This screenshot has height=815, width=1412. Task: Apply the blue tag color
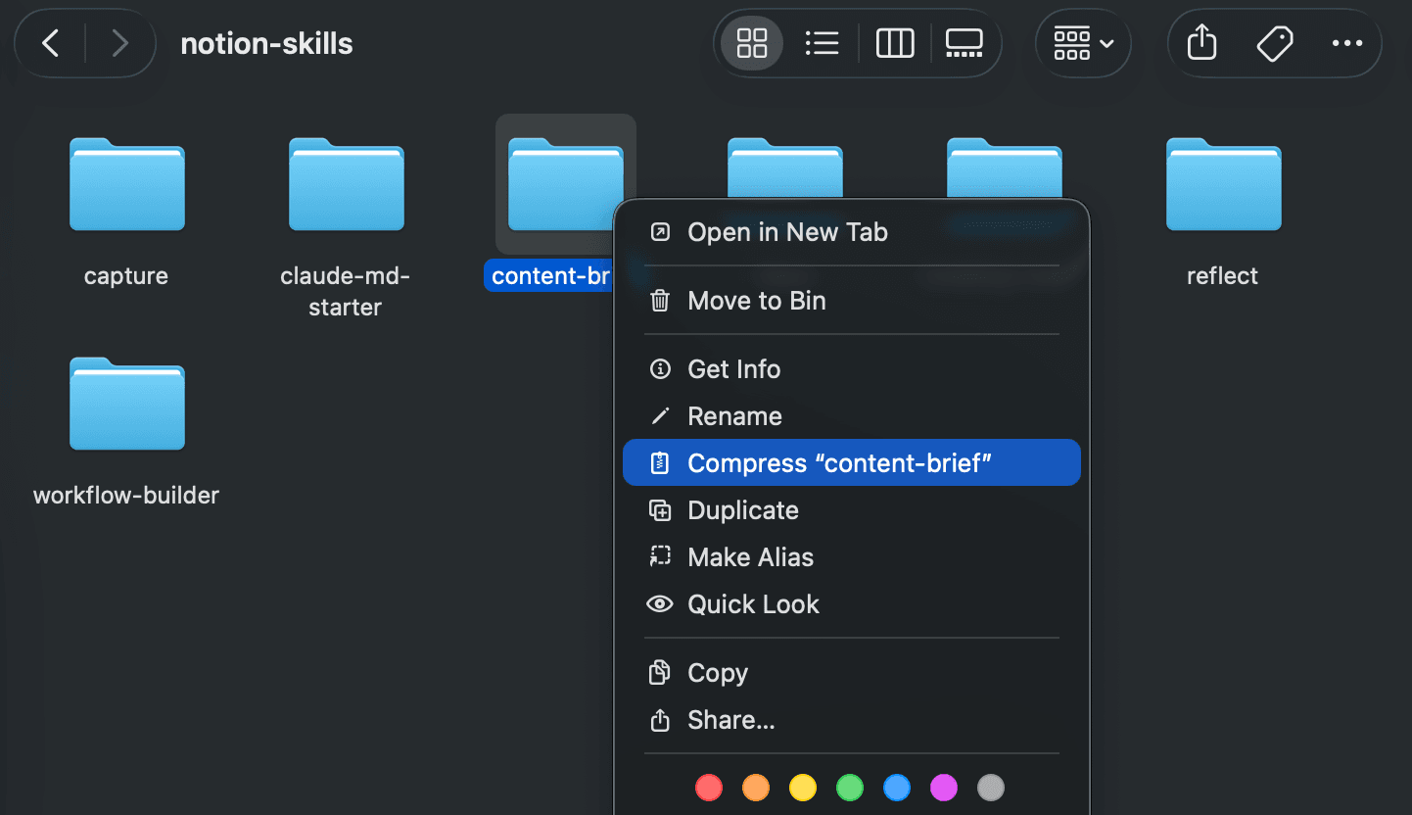point(897,788)
